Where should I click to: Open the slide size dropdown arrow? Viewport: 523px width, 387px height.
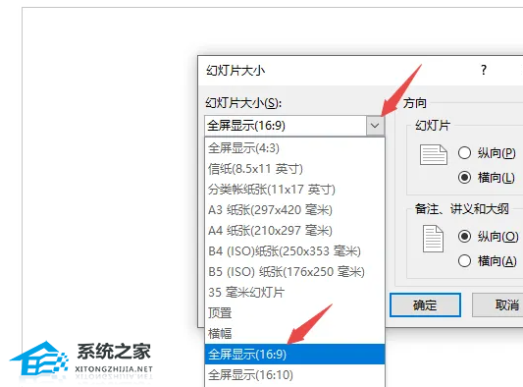[x=375, y=126]
